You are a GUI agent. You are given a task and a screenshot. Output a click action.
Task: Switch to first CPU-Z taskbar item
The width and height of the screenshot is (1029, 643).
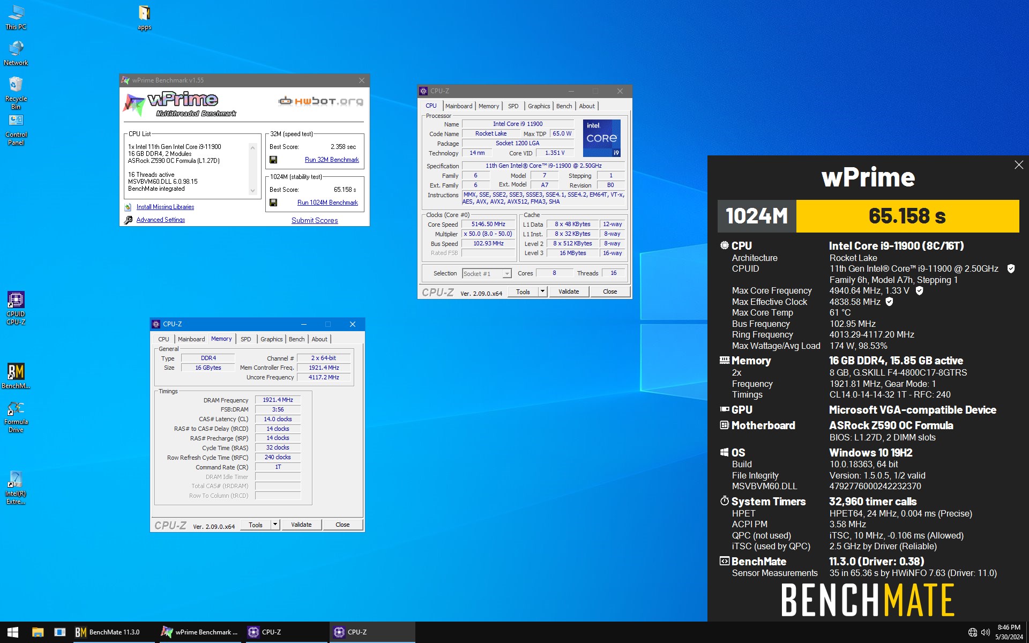click(x=286, y=632)
